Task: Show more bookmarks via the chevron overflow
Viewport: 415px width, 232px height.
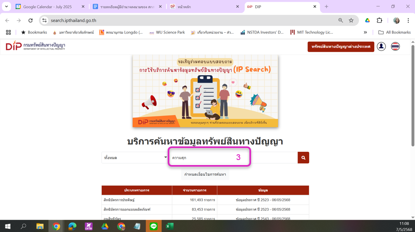Action: coord(365,32)
